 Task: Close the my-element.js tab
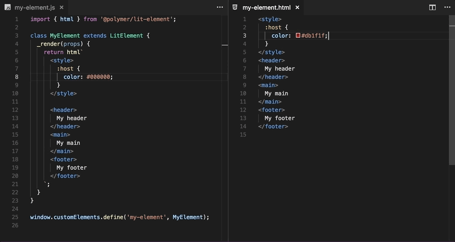(61, 7)
